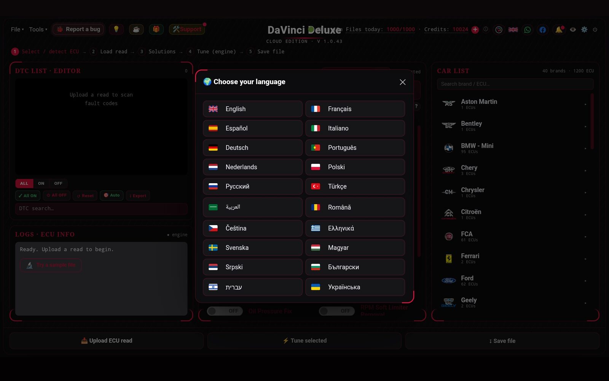609x381 pixels.
Task: Click the Auto button in DTC editor
Action: point(112,195)
